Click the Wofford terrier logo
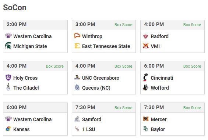This screenshot has height=140, width=208. coord(145,87)
